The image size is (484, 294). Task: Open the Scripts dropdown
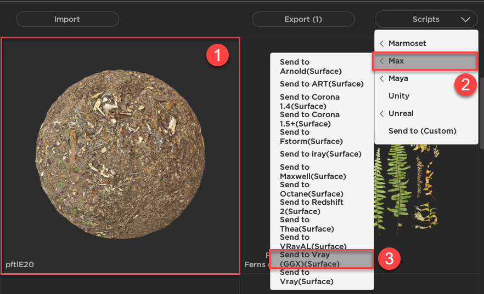pos(426,19)
